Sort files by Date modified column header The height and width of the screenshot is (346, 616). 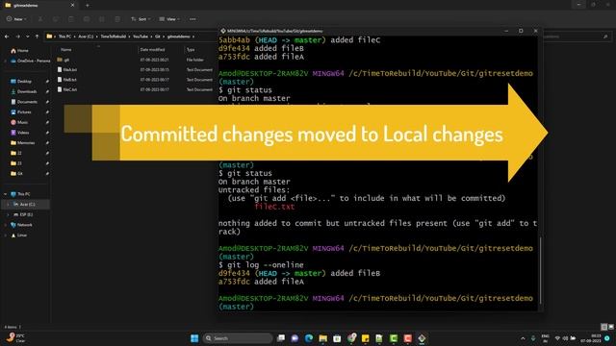(152, 49)
